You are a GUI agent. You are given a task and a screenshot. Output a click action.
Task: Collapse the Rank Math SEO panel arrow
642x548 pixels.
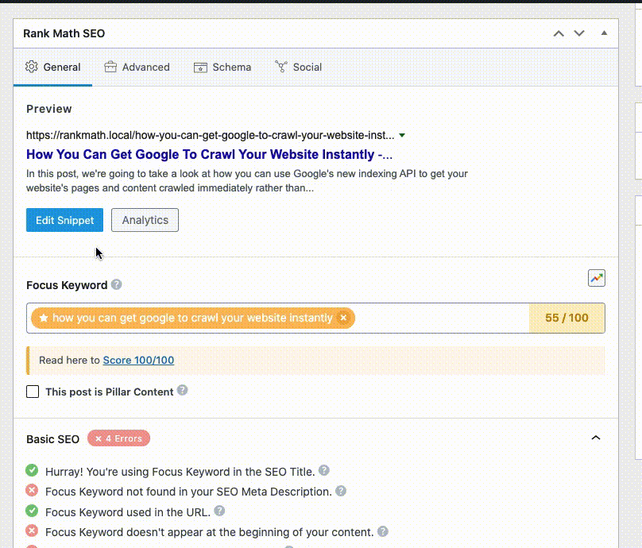pyautogui.click(x=603, y=33)
